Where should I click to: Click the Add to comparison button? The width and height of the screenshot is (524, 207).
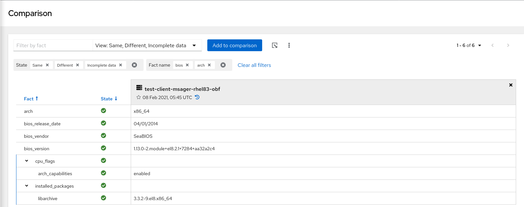click(x=235, y=45)
